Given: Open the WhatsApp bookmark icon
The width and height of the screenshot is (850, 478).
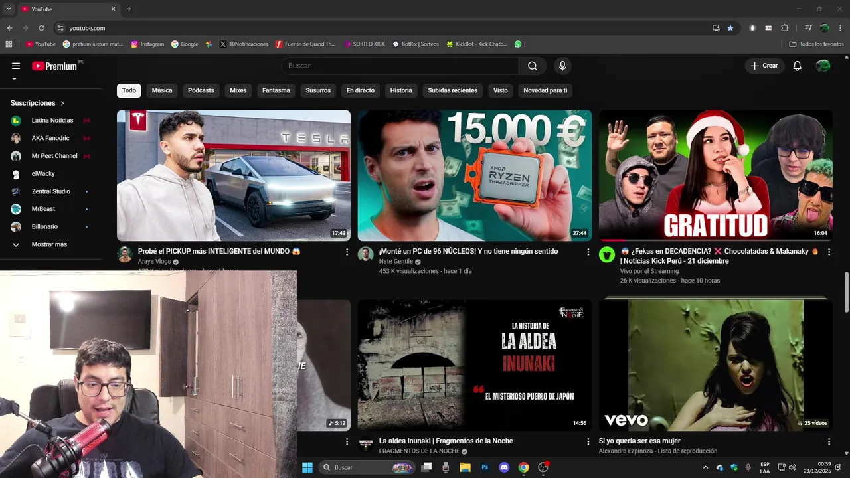Looking at the screenshot, I should pyautogui.click(x=518, y=44).
